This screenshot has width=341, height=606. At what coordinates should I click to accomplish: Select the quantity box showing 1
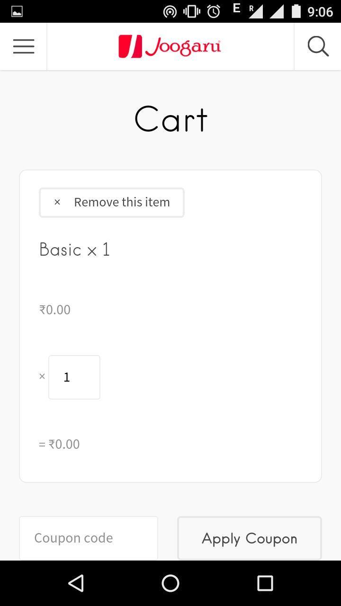pos(74,377)
